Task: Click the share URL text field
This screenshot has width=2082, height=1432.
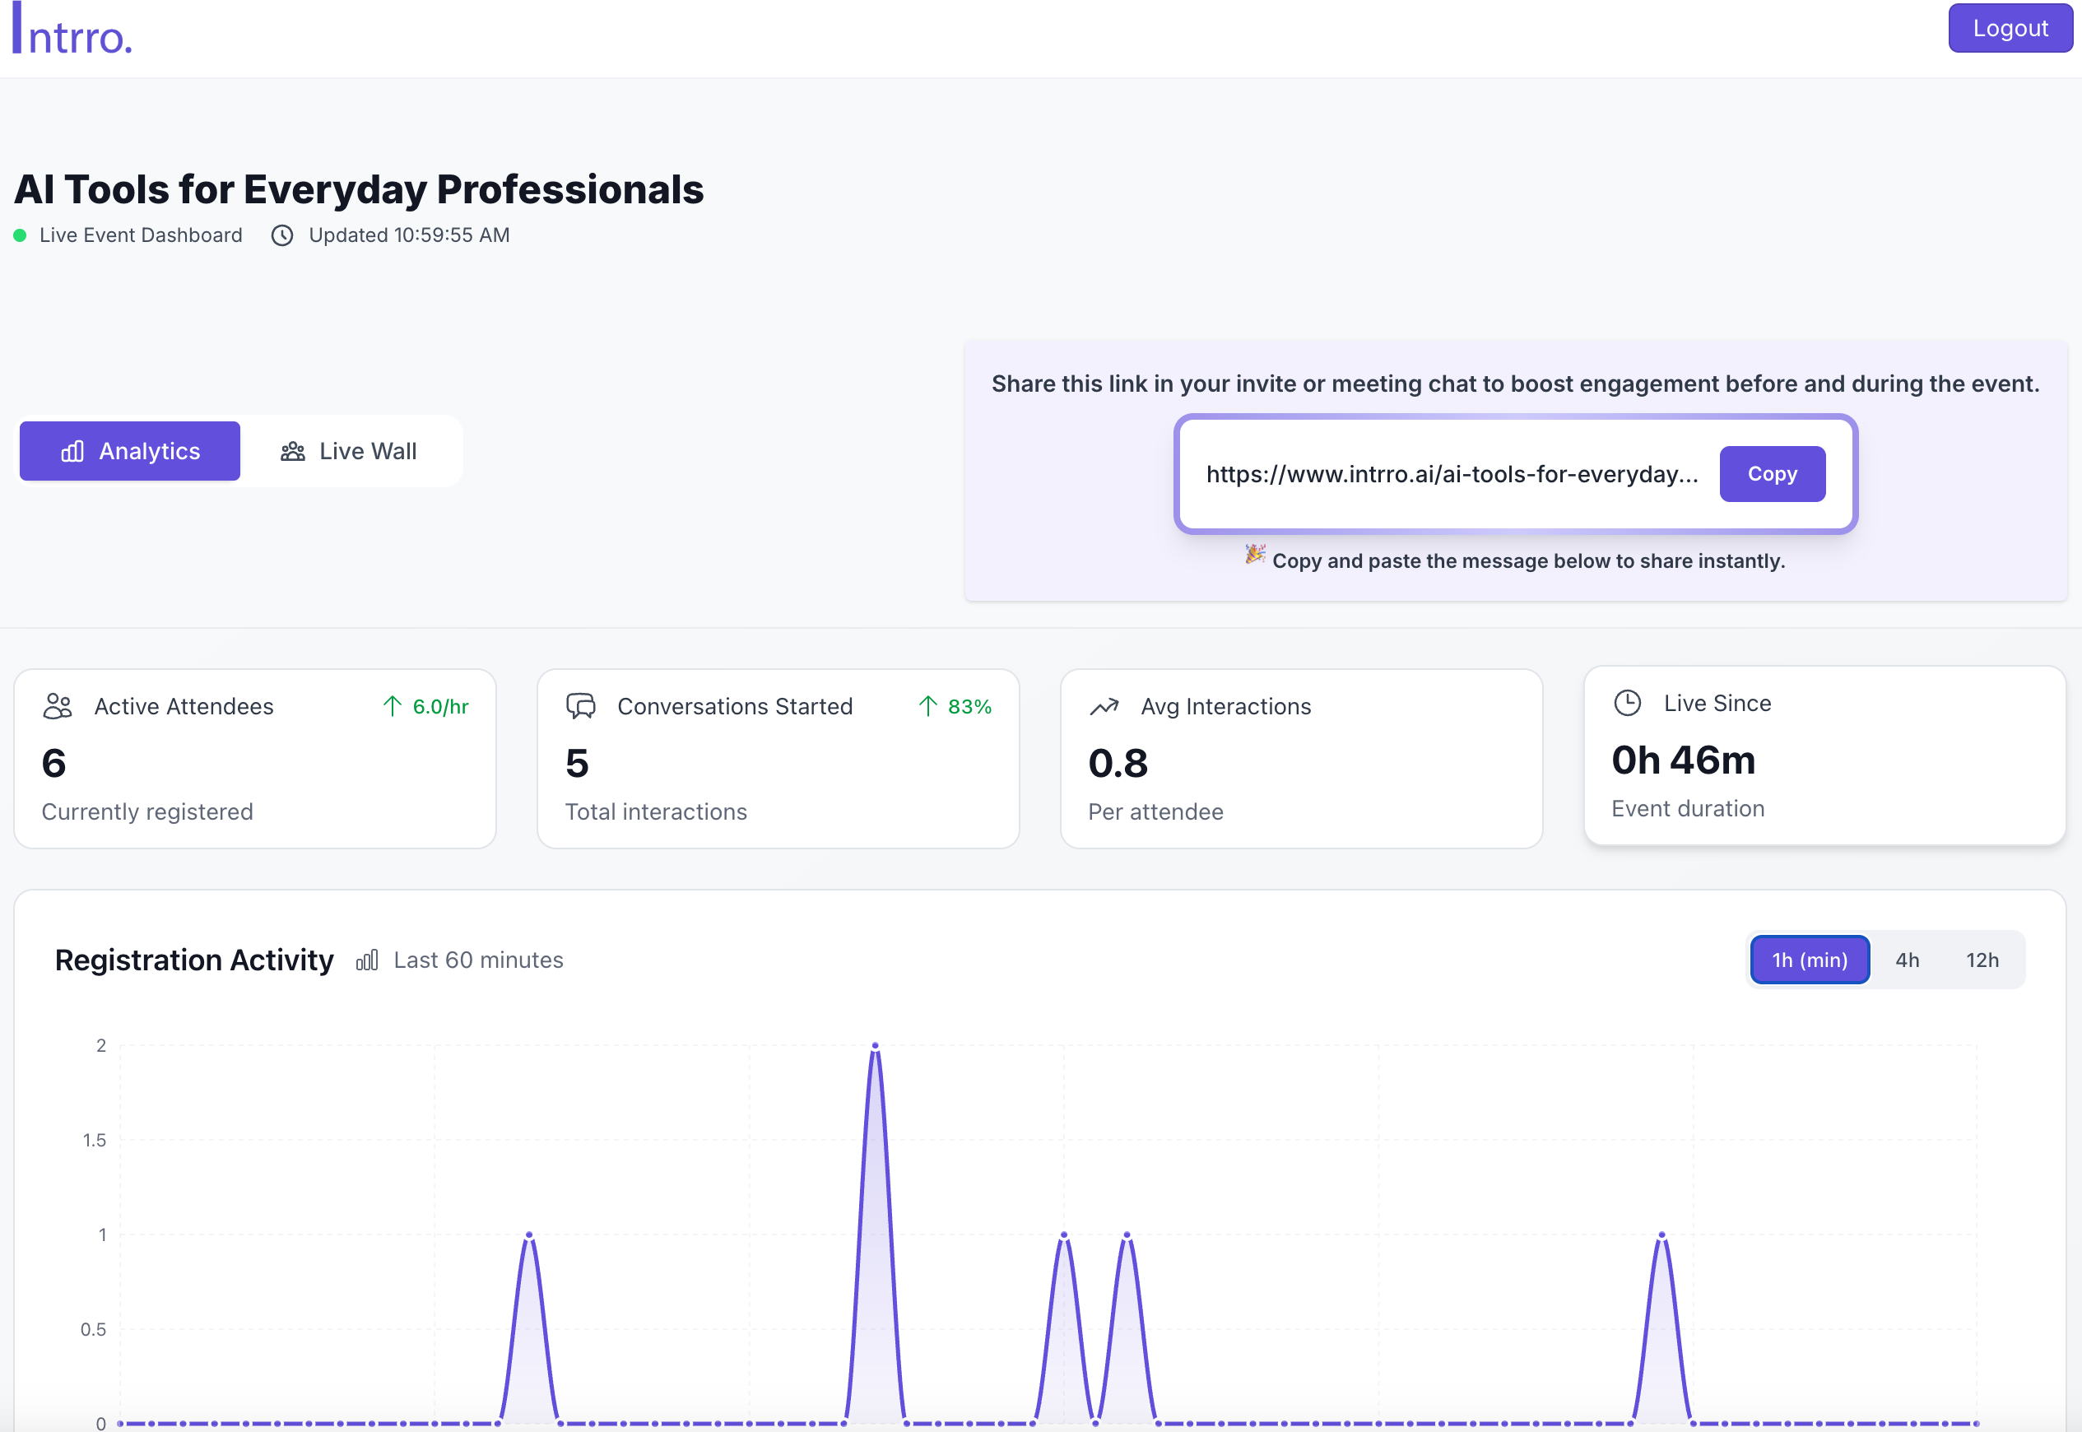Action: click(1452, 474)
